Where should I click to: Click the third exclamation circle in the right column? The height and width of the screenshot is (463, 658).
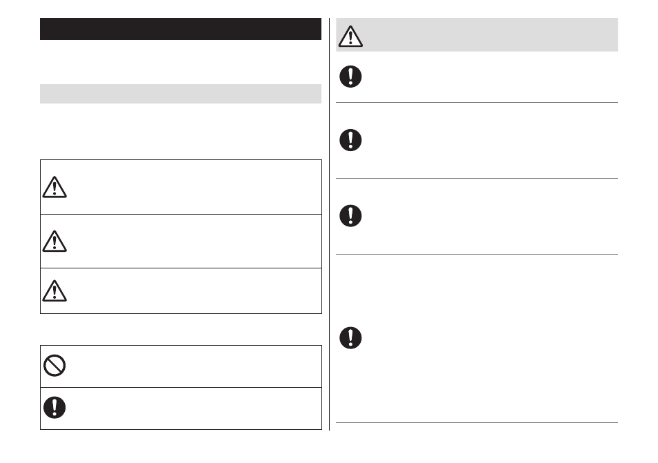coord(350,216)
